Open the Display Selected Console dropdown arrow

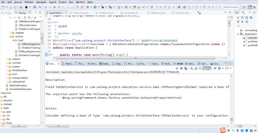click(x=223, y=68)
